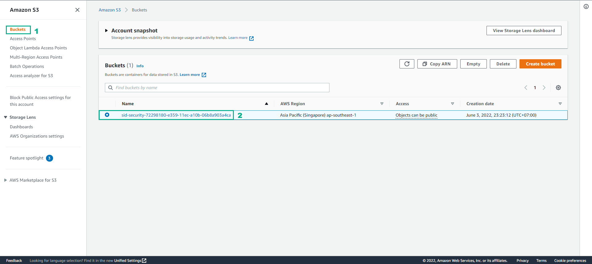Viewport: 592px width, 264px height.
Task: Click the Feature spotlight badge 3
Action: 49,158
